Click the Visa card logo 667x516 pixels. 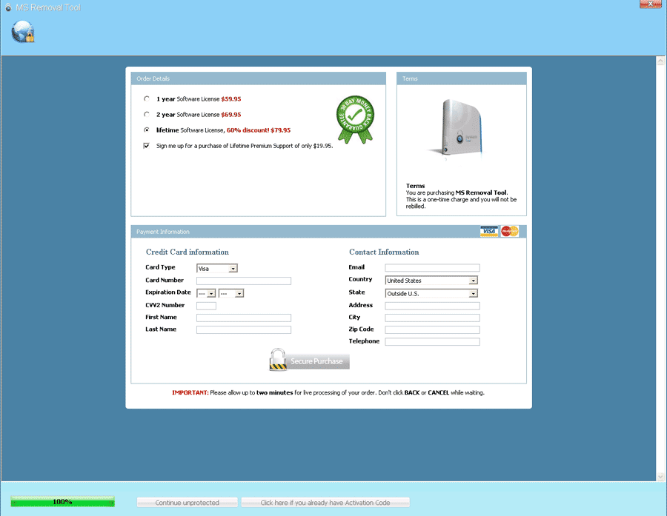point(489,231)
